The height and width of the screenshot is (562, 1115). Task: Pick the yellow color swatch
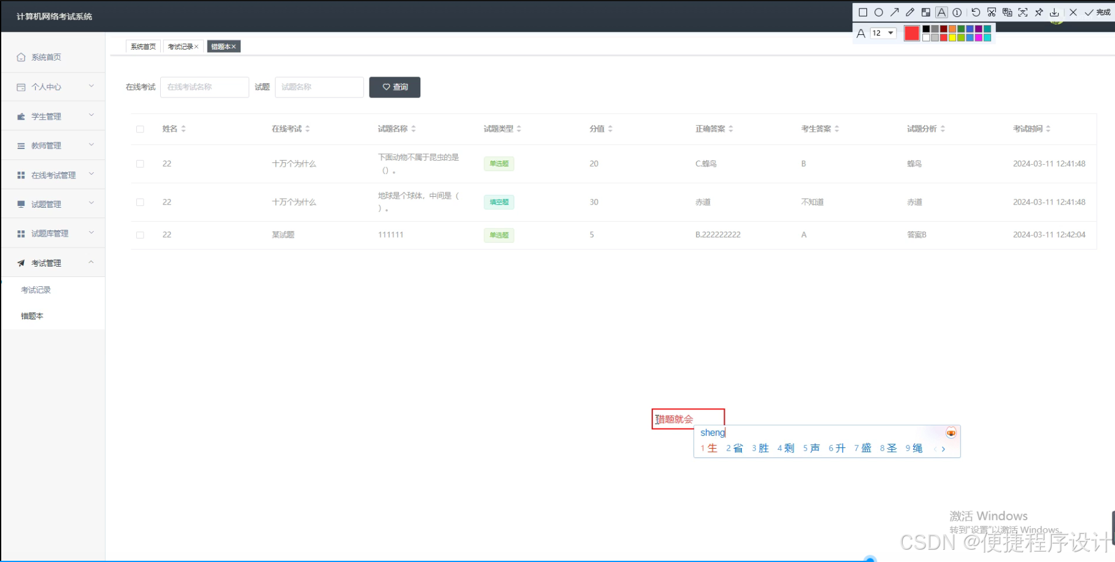952,37
